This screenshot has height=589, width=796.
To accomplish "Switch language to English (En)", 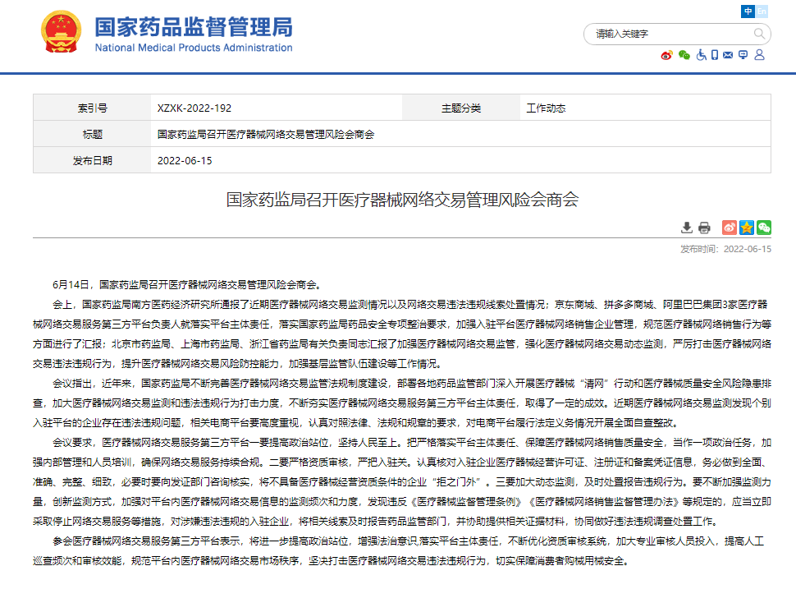I will tap(762, 12).
